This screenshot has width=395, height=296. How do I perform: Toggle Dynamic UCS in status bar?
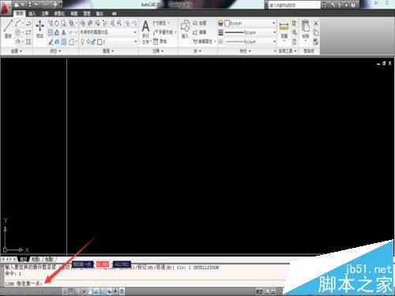point(103,291)
